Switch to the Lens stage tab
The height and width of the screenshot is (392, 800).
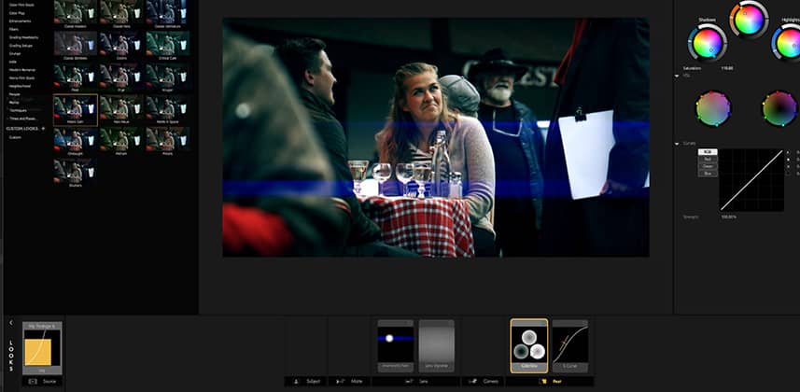(x=415, y=382)
